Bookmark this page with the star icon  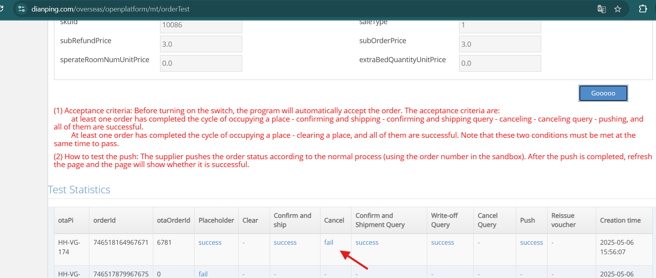click(x=617, y=9)
